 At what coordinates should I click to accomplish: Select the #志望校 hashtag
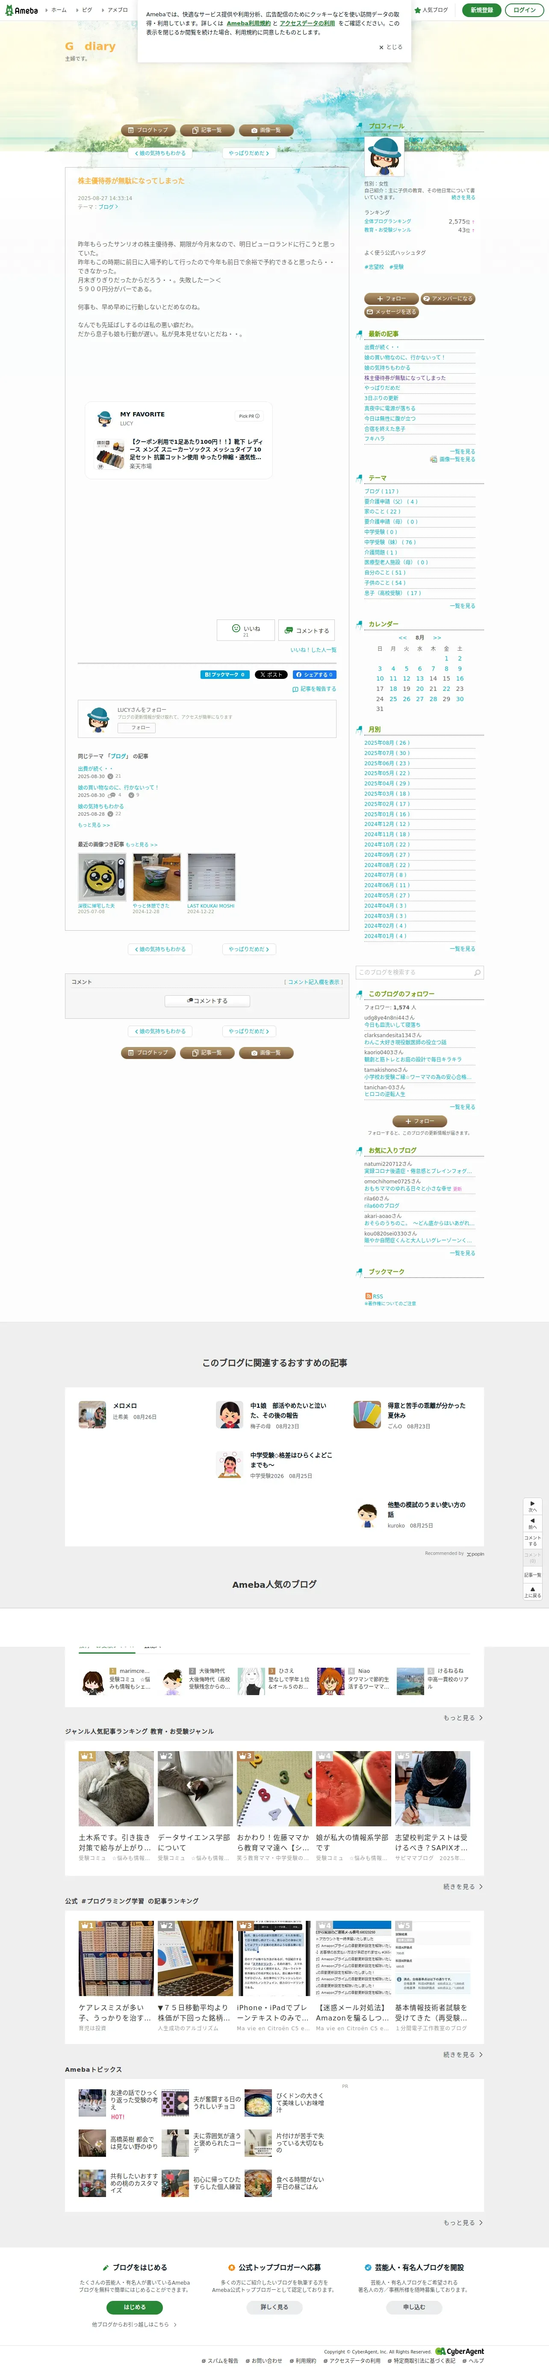[374, 268]
